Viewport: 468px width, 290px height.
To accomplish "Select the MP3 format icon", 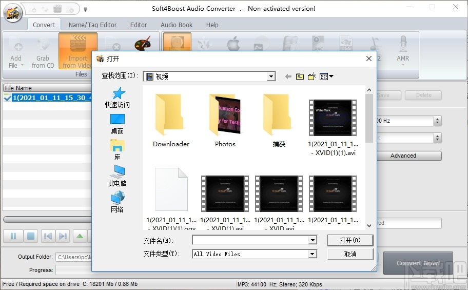I will (177, 43).
